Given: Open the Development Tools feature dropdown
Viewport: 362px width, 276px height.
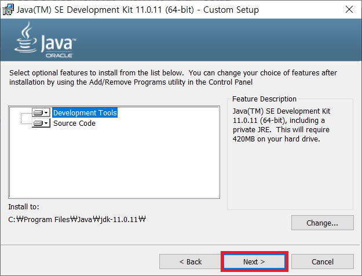Looking at the screenshot, I should 41,112.
